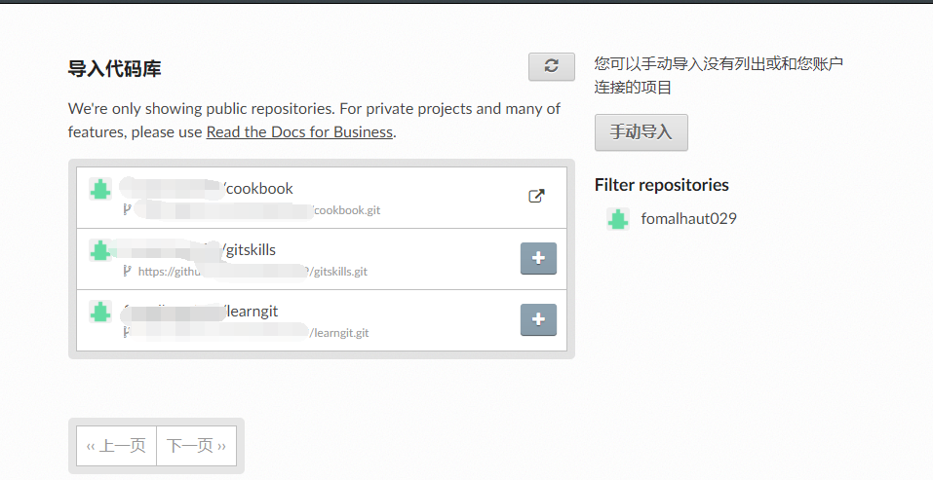
Task: Click the branch icon under gitskills
Action: coord(127,271)
